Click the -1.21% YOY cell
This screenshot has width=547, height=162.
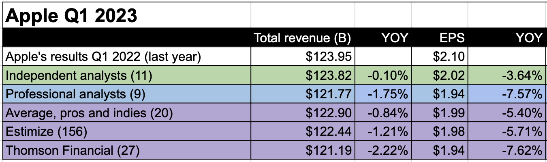388,132
